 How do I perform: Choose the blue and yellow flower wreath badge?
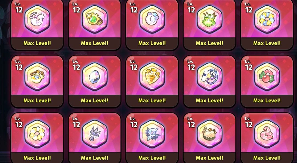point(267,19)
